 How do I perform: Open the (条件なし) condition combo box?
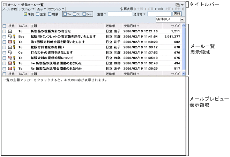tap(170, 19)
